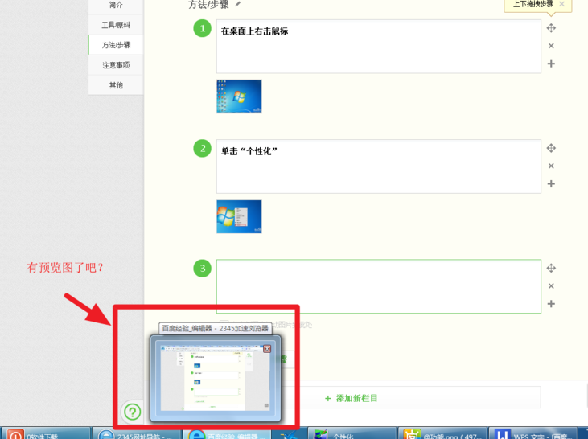
Task: Click the move handle for step 1
Action: [x=551, y=28]
